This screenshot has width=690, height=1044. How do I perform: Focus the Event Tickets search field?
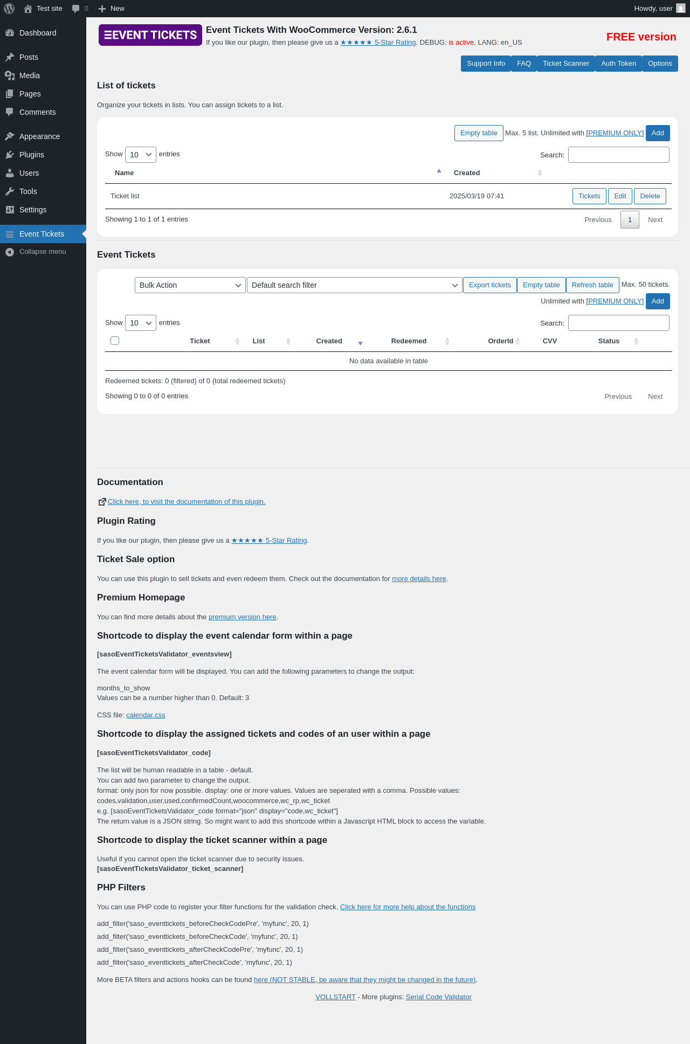(x=619, y=323)
